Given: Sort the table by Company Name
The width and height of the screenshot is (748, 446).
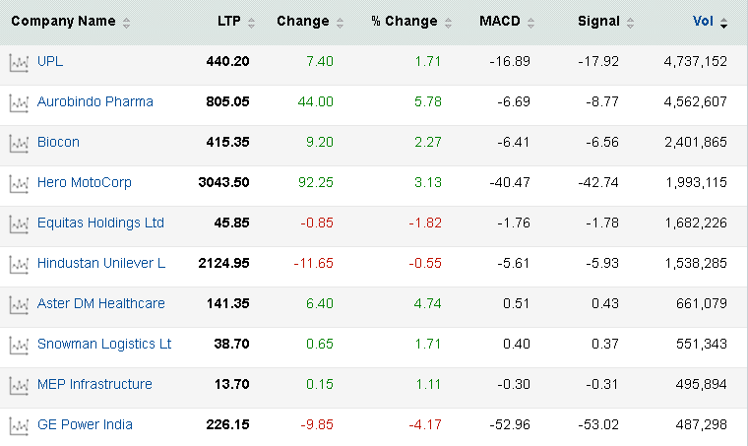Looking at the screenshot, I should (63, 21).
